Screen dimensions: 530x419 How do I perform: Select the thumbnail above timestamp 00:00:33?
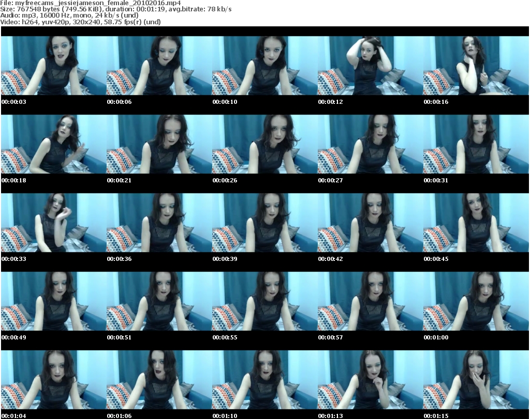[53, 223]
